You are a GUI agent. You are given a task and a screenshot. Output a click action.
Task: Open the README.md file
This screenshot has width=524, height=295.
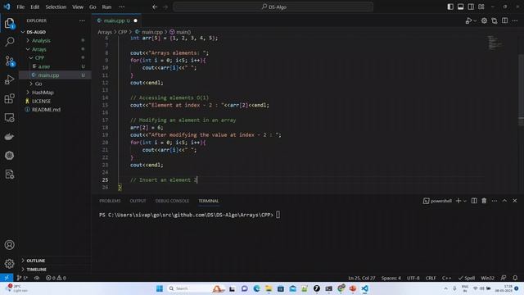click(x=46, y=109)
